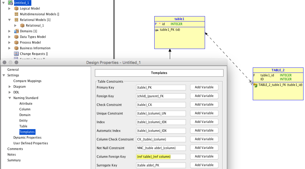Open Notes in Design Properties
Image resolution: width=305 pixels, height=169 pixels.
click(x=12, y=154)
